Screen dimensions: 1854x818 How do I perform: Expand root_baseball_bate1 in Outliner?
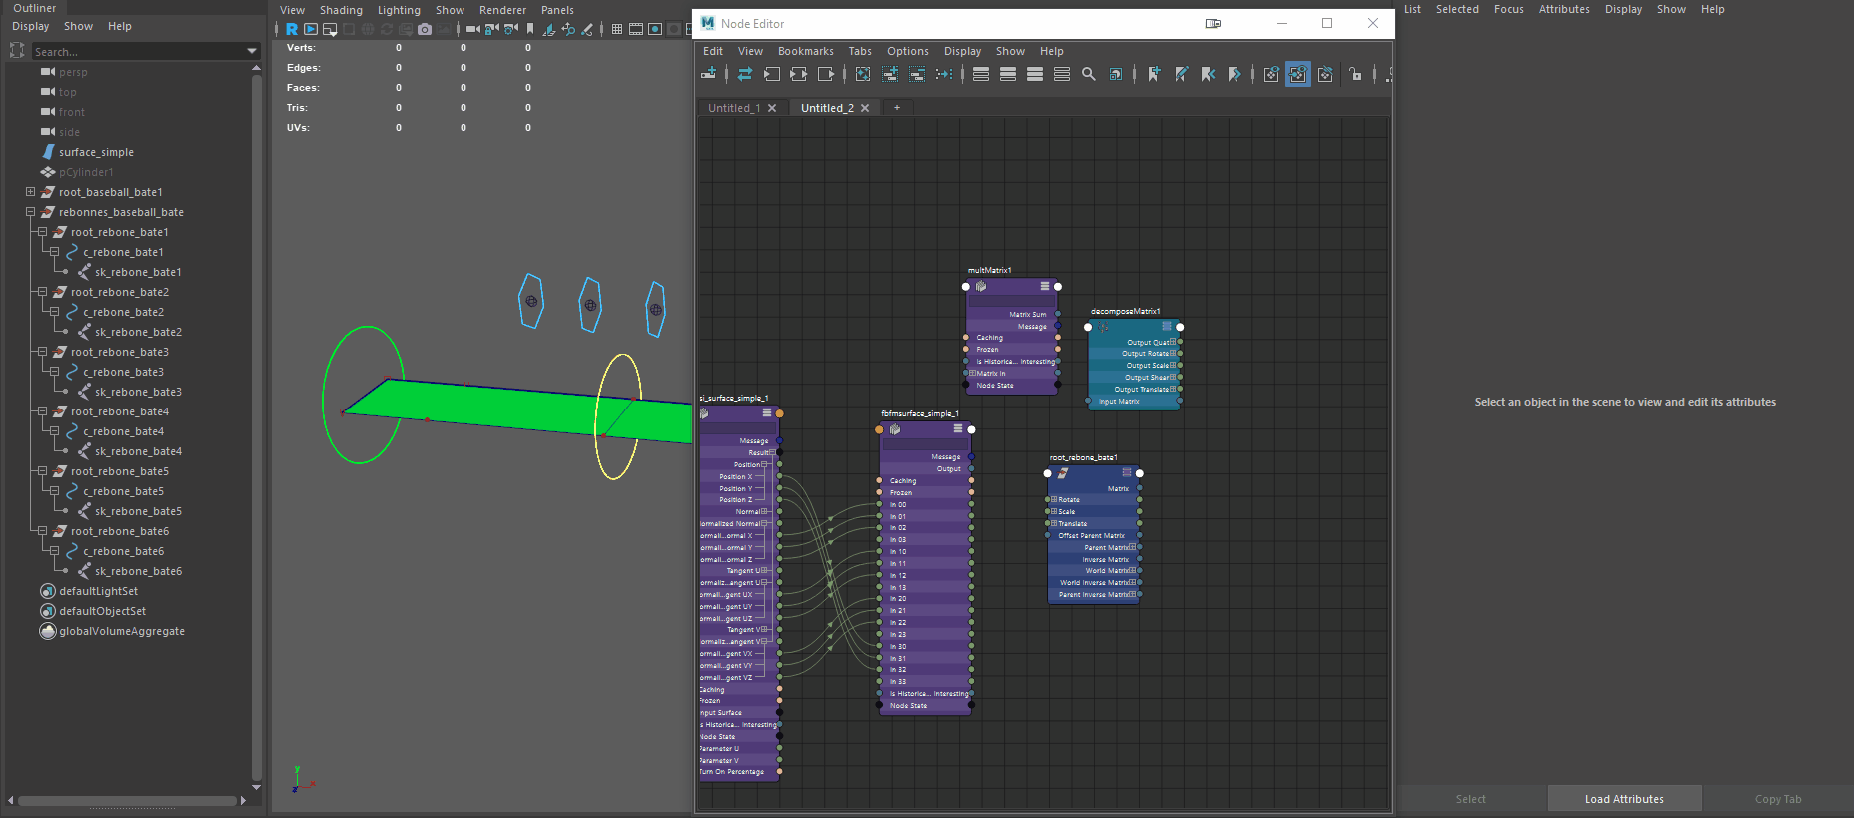tap(30, 192)
